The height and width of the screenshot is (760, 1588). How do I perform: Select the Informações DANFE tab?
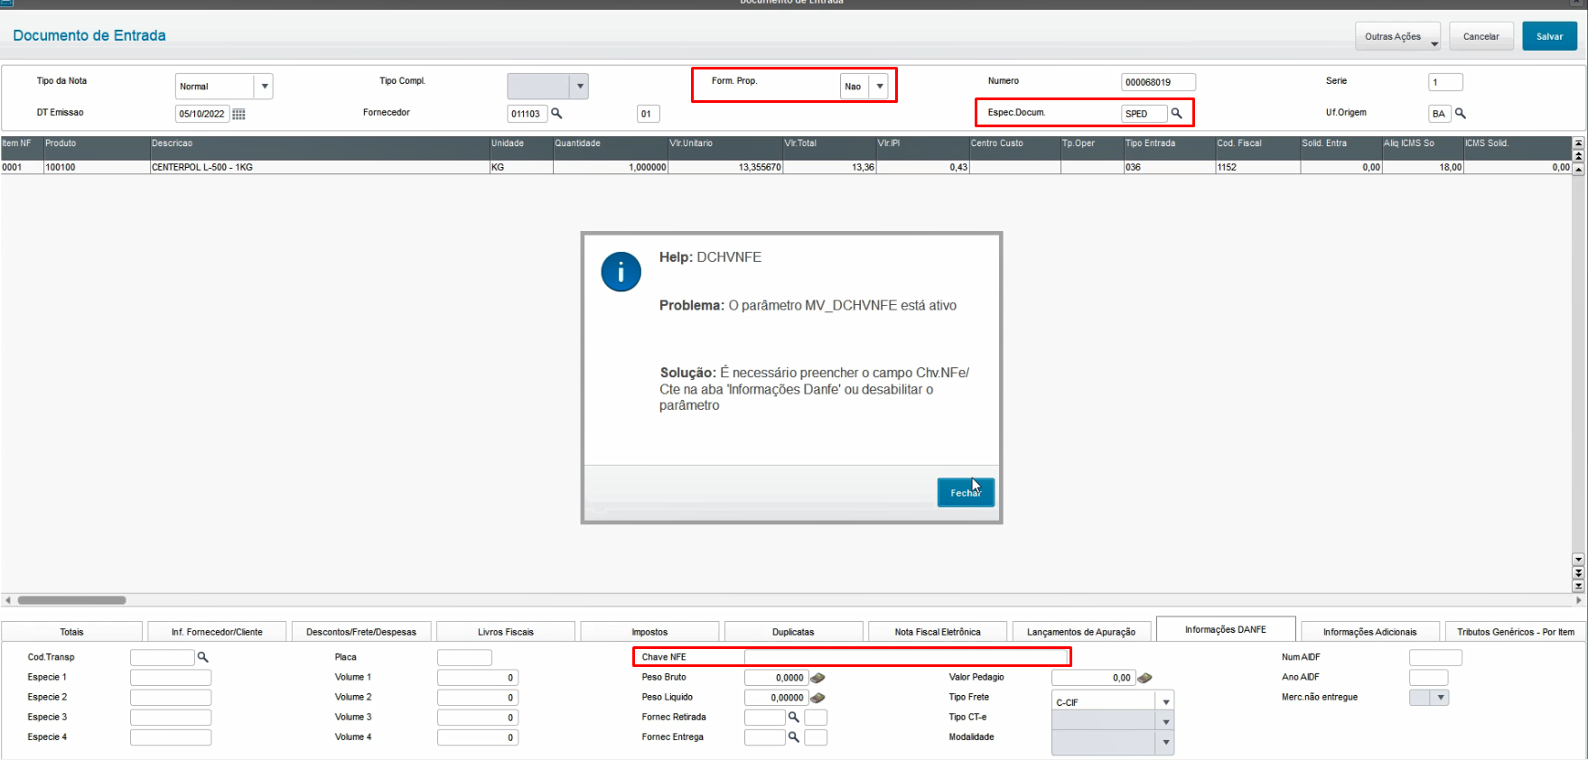coord(1226,629)
